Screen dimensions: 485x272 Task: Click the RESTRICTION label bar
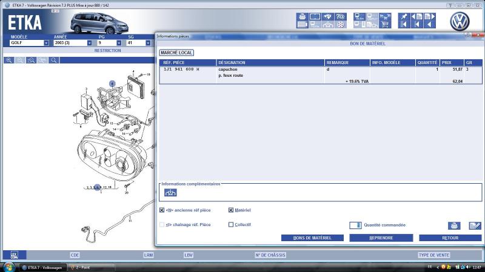[x=108, y=50]
